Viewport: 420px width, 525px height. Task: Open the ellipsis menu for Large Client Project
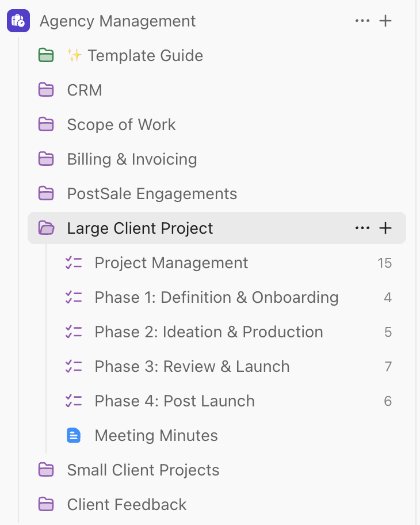coord(362,228)
